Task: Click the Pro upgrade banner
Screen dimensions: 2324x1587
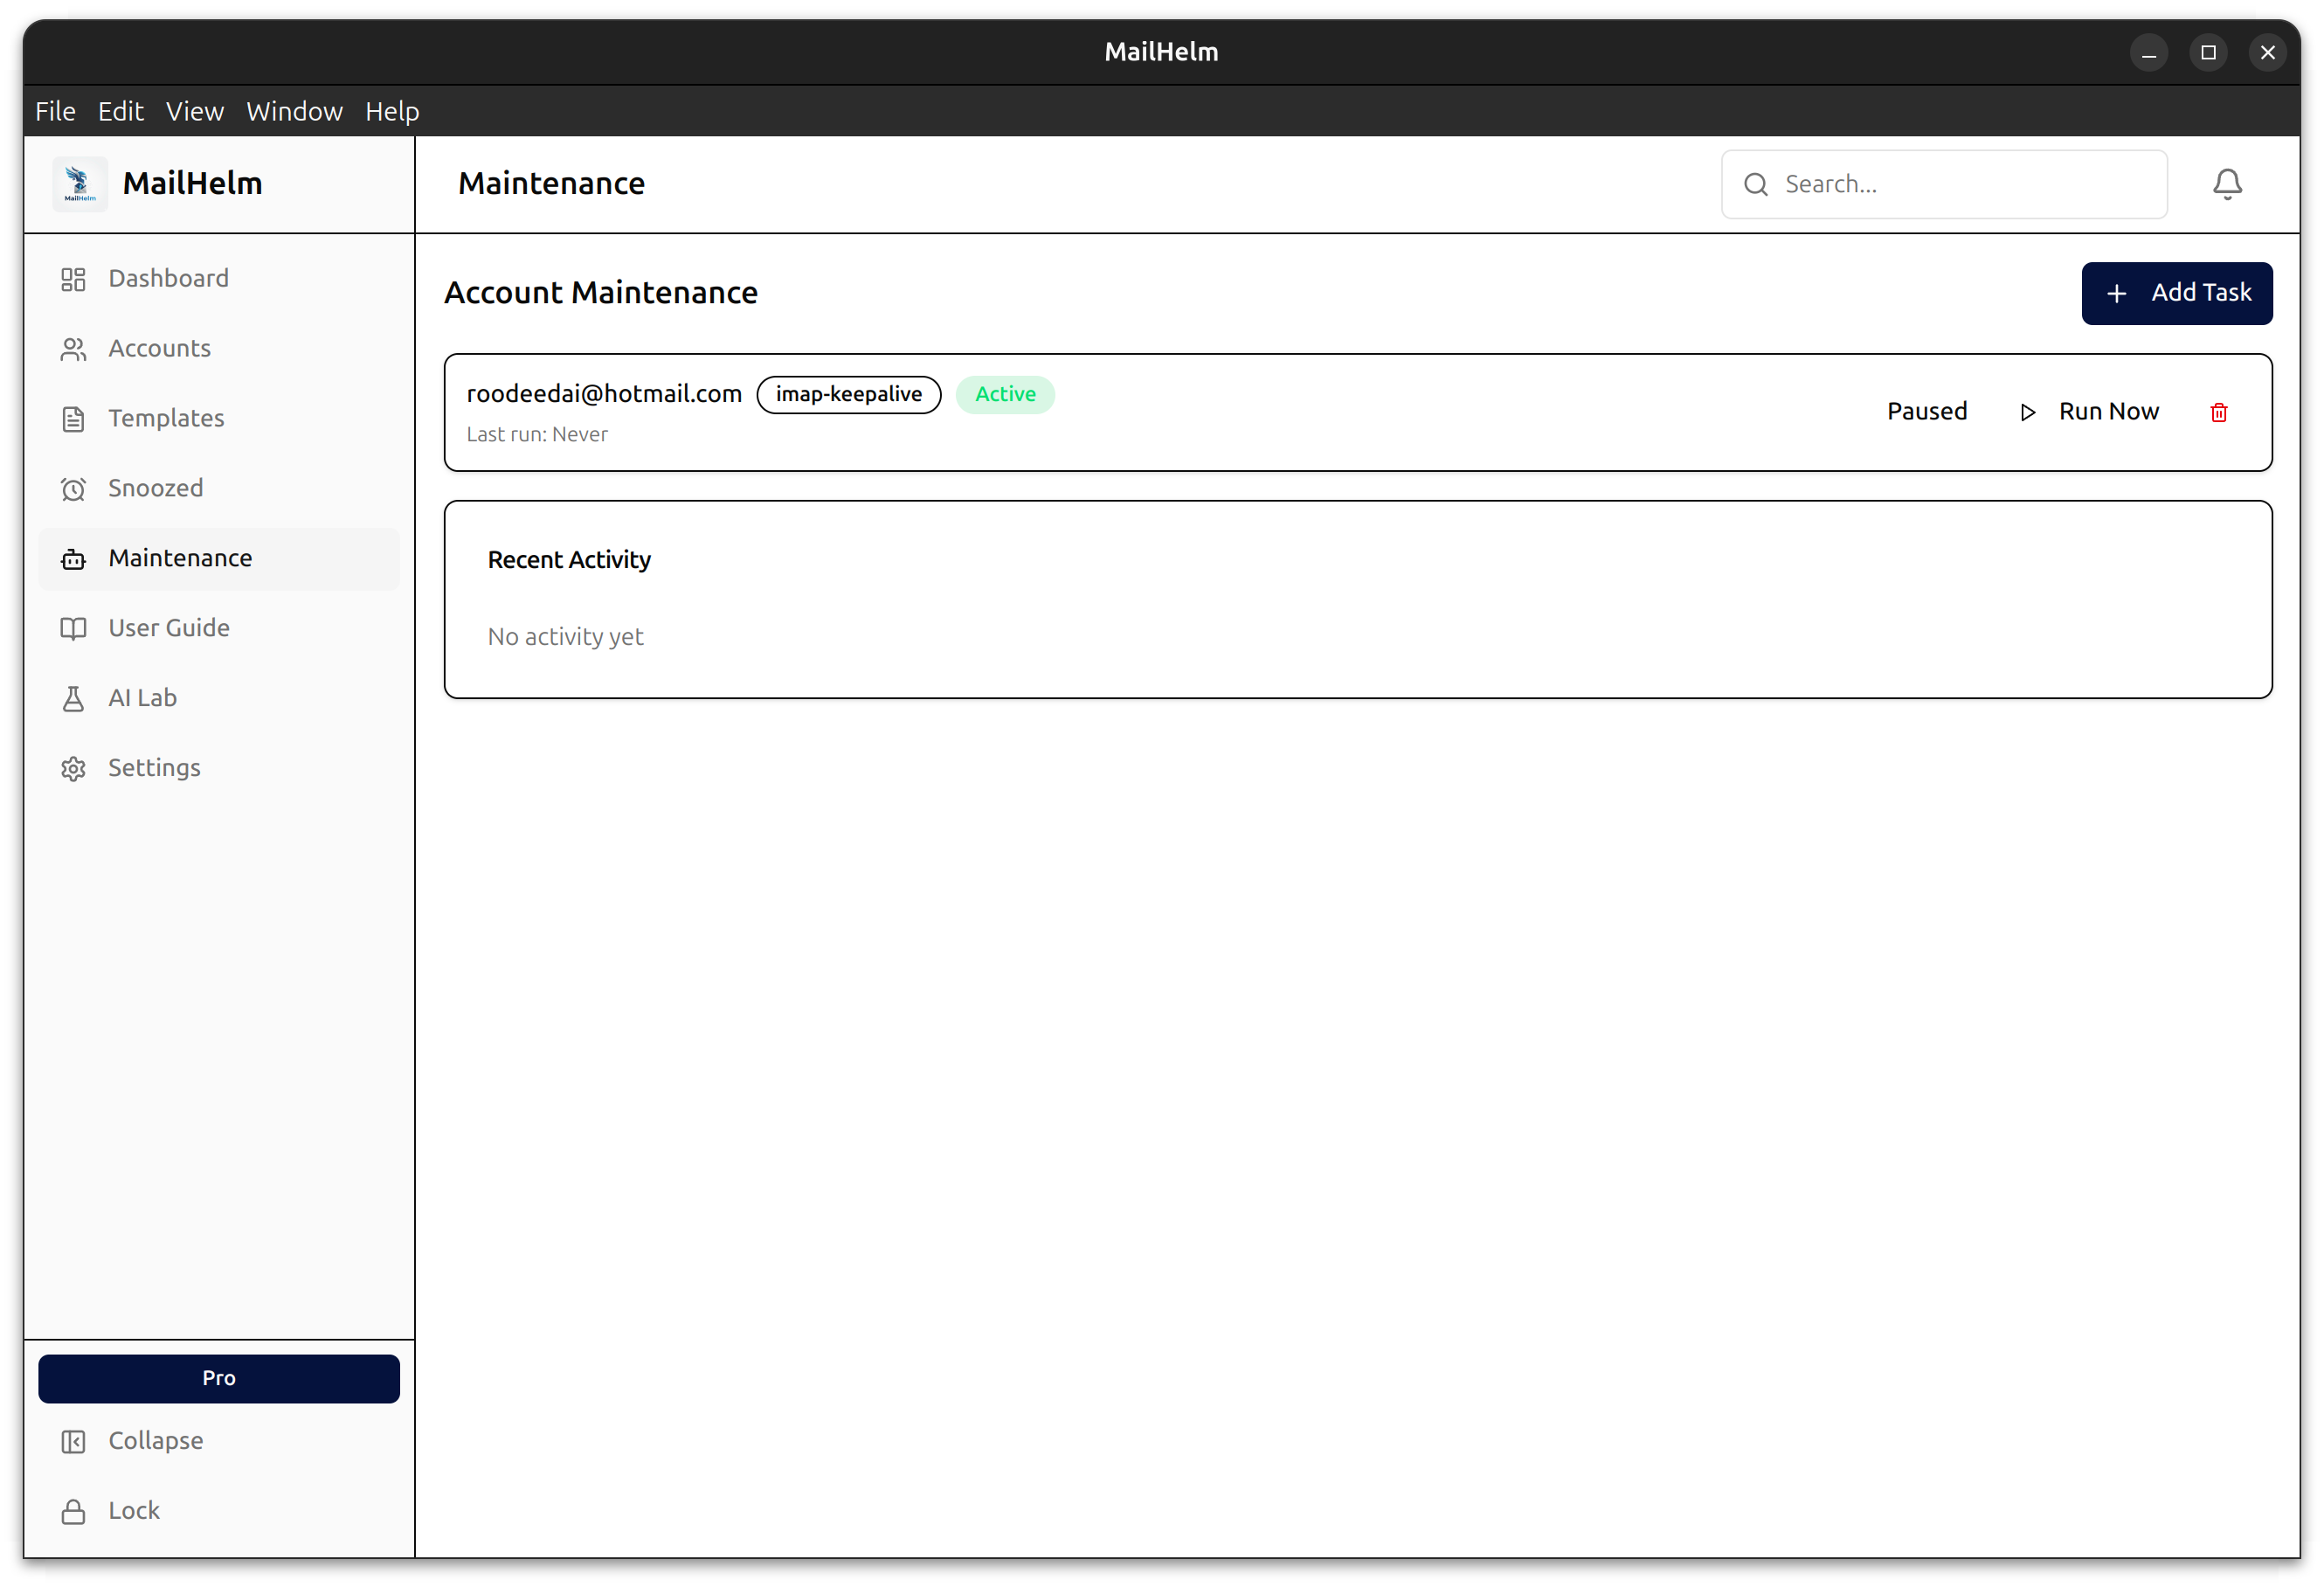Action: [218, 1378]
